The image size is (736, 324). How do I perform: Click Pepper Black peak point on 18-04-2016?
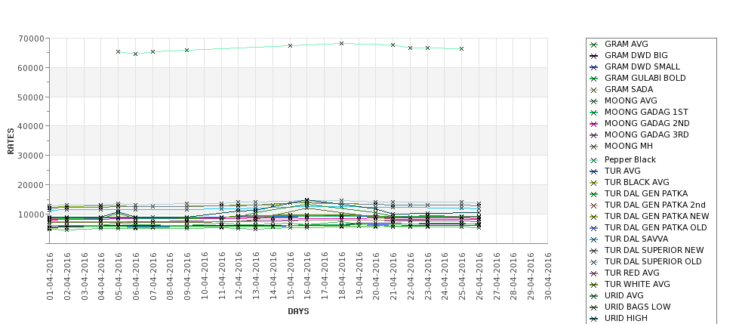(341, 43)
